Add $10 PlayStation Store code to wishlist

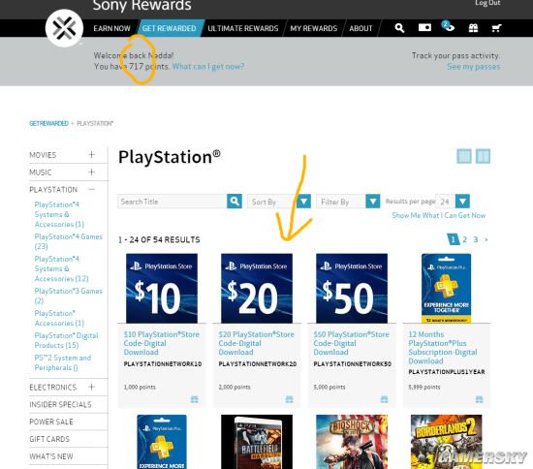[x=195, y=399]
